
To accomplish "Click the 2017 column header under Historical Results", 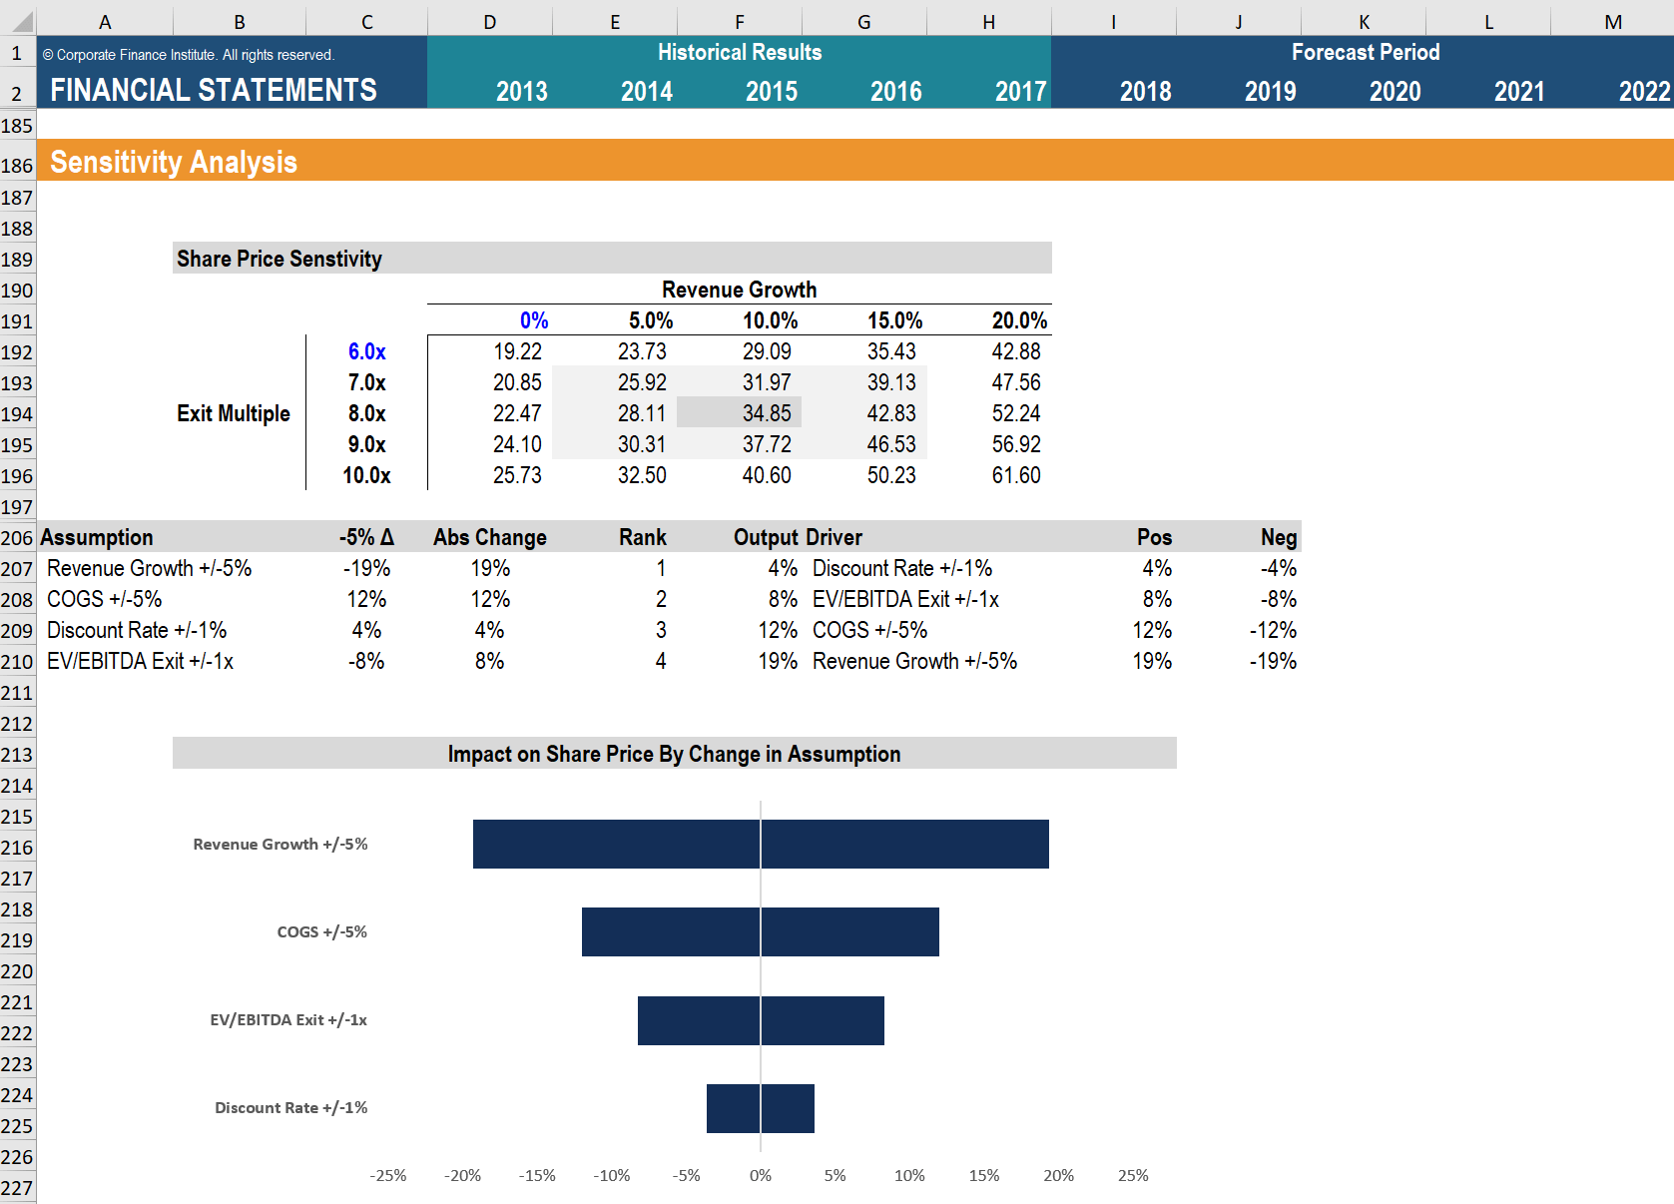I will pyautogui.click(x=1019, y=90).
